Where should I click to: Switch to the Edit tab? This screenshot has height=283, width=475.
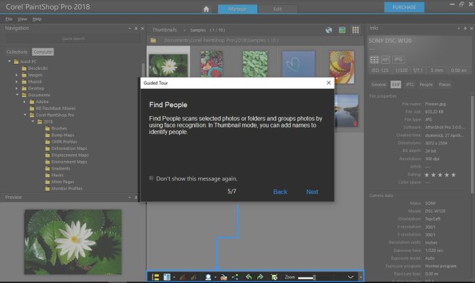pos(278,9)
